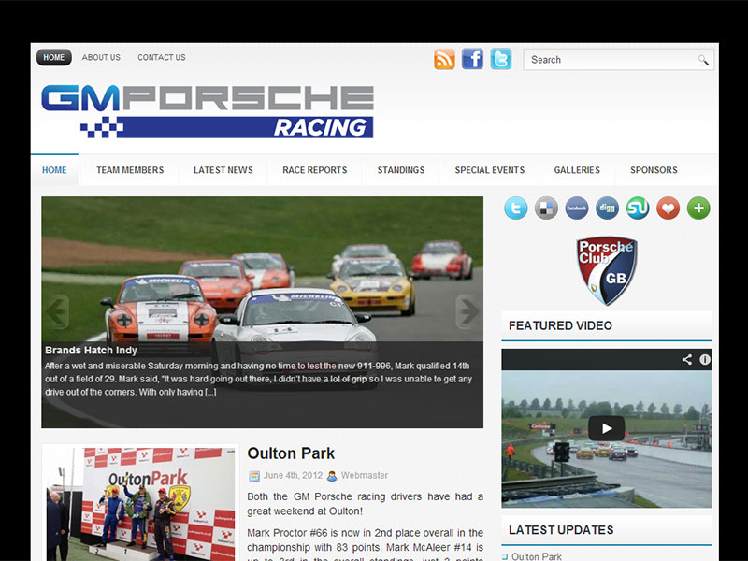Share the site via the Digg icon
Screen dimensions: 748x561
coord(606,208)
